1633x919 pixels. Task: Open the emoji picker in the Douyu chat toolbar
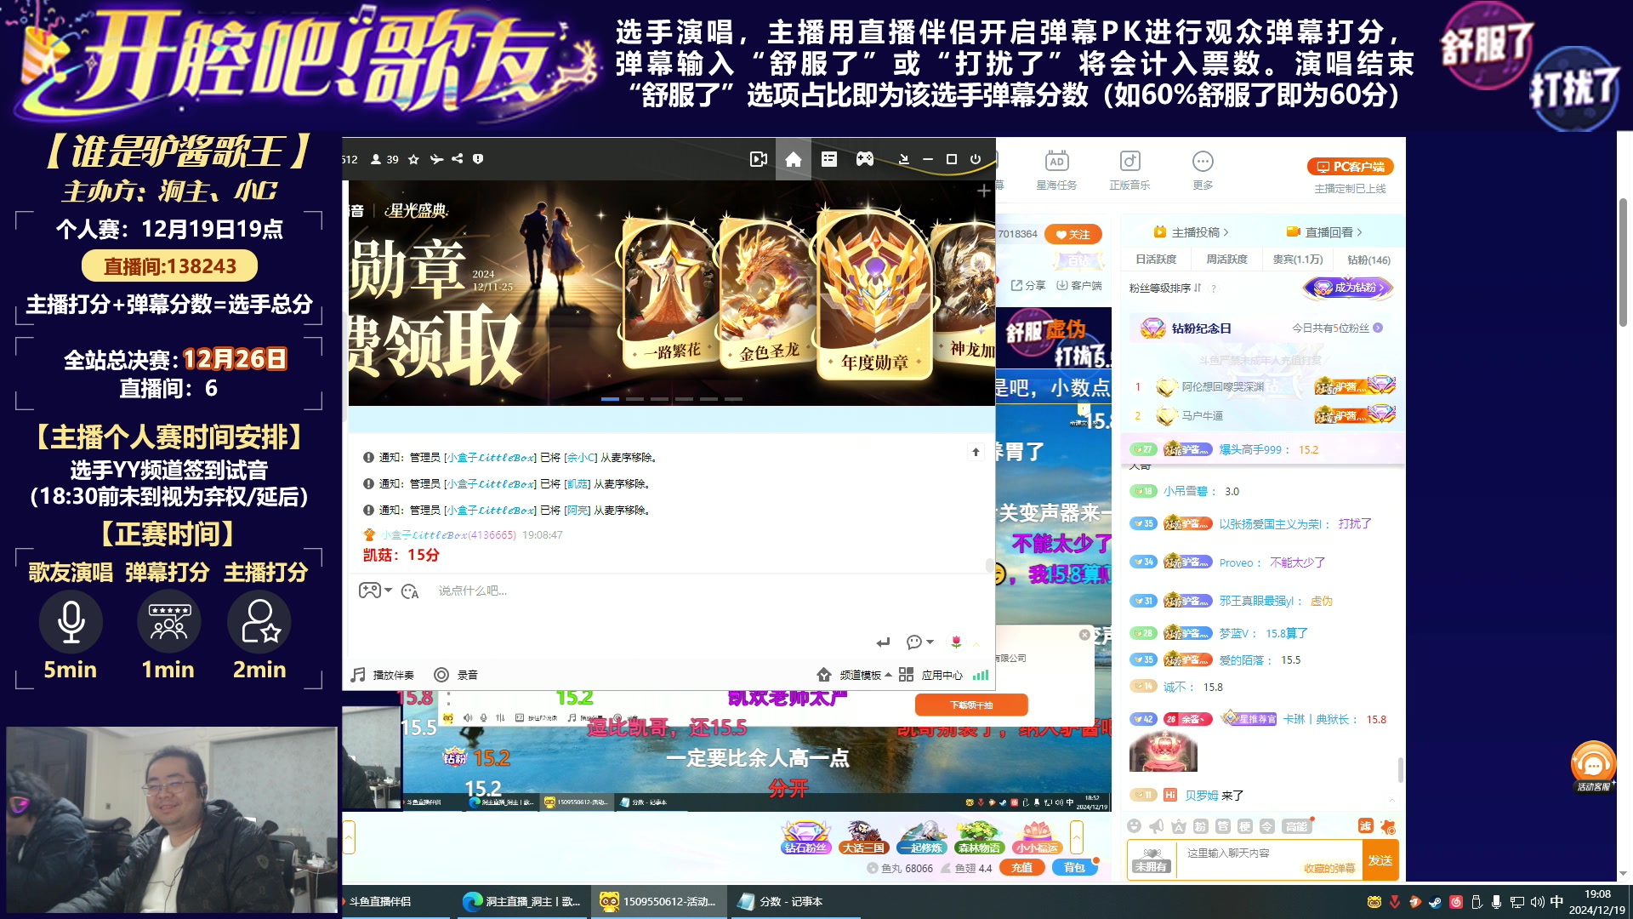point(1134,826)
